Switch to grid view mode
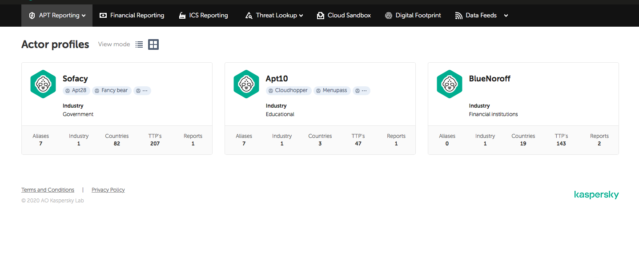Screen dimensions: 639x278 pos(153,44)
